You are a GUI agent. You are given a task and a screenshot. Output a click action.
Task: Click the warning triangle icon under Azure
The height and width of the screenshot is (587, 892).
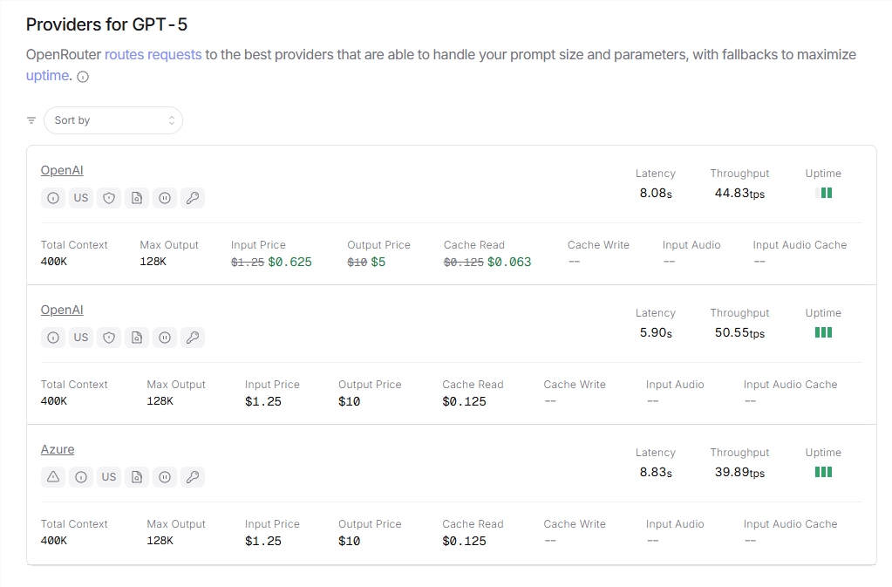(53, 477)
